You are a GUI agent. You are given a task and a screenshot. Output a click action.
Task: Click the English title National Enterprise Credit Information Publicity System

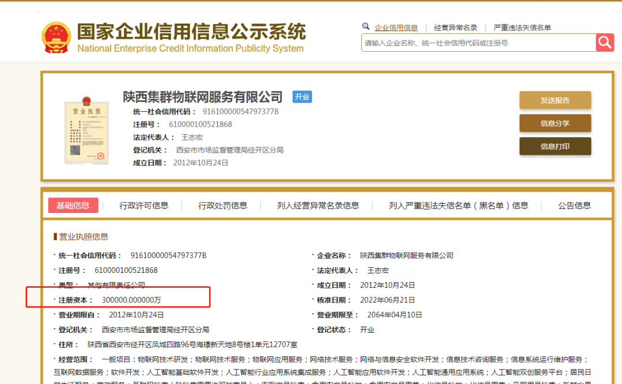pyautogui.click(x=191, y=48)
